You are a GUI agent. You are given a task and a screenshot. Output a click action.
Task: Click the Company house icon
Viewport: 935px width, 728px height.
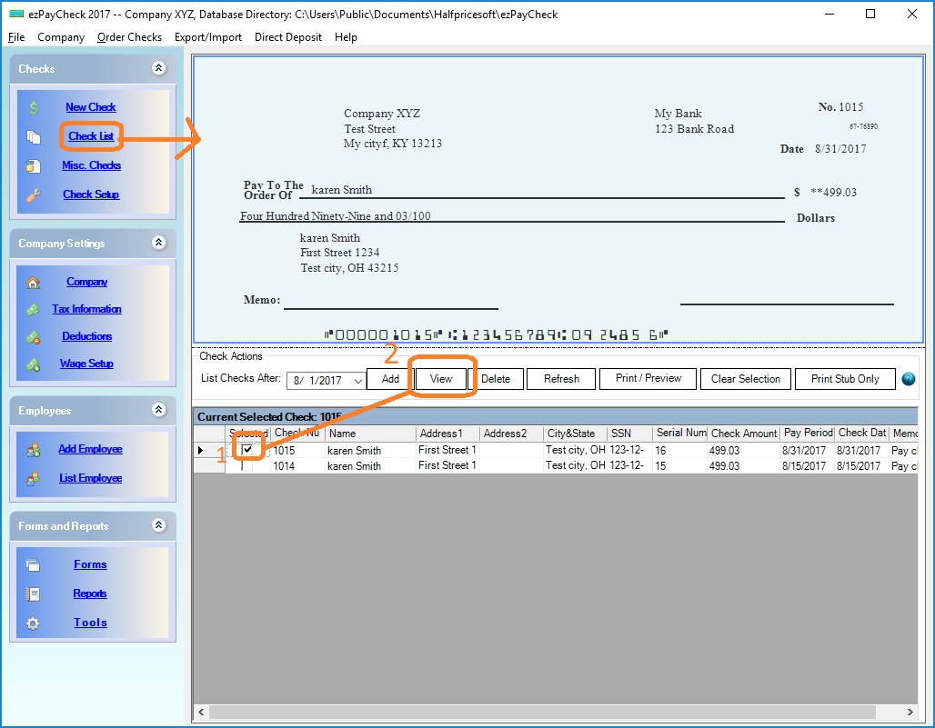[x=34, y=283]
